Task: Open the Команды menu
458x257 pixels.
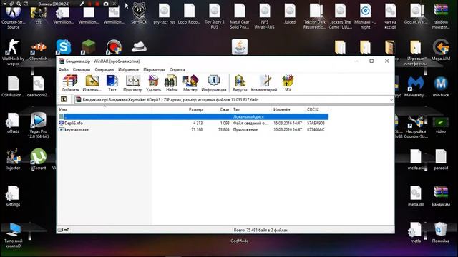Action: 82,70
